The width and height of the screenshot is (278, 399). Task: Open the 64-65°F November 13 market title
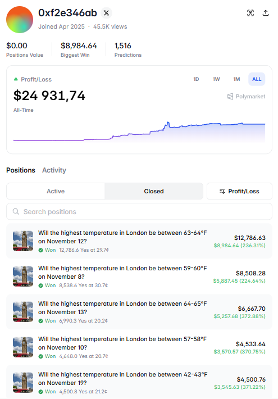(x=122, y=307)
